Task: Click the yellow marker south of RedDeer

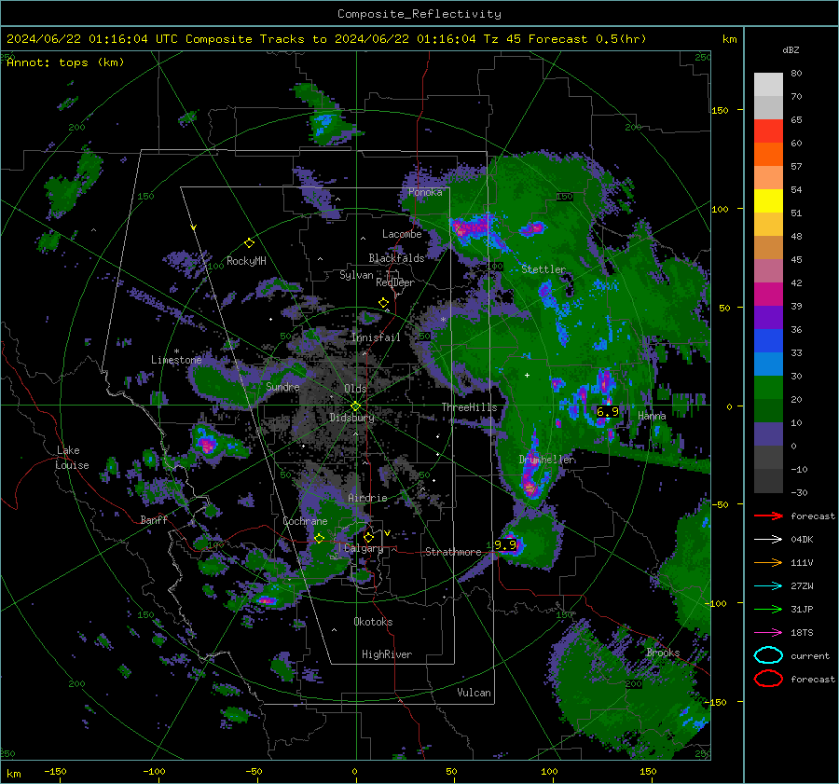Action: tap(383, 303)
